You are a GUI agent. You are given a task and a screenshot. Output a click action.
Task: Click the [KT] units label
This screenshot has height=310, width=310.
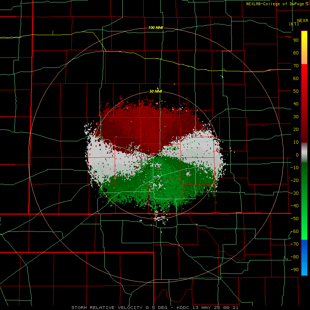[x=294, y=24]
